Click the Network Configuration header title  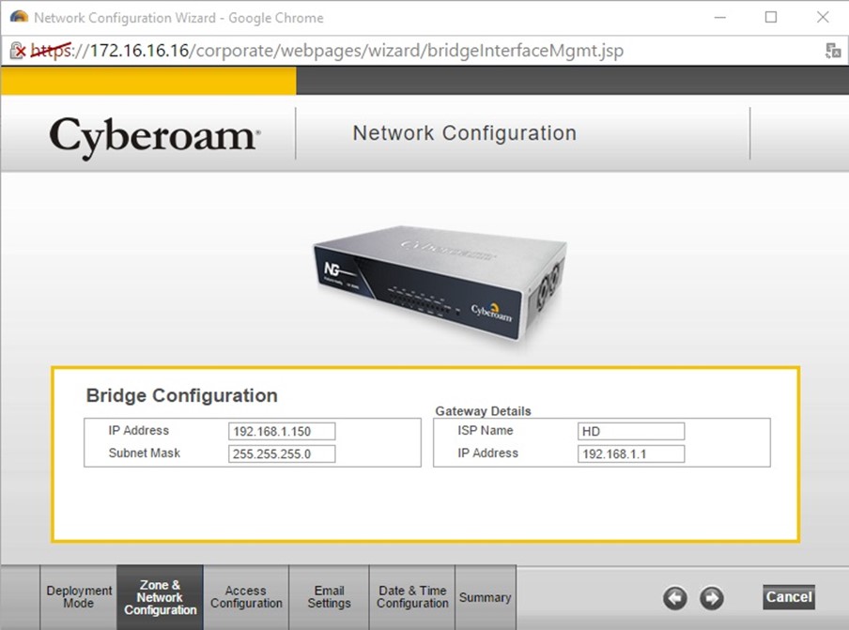pyautogui.click(x=465, y=133)
